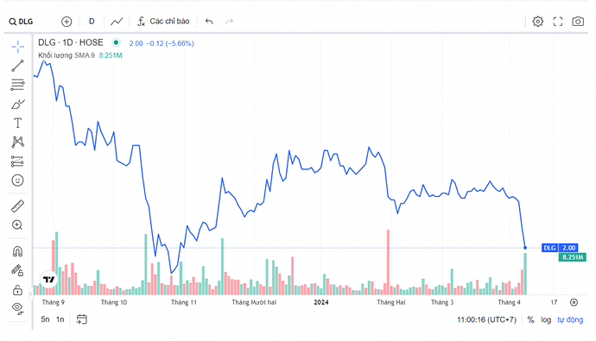
Task: Select the crosshair cursor tool
Action: 17,47
